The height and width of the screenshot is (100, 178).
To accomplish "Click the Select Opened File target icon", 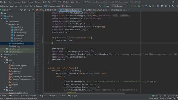I will (x=21, y=10).
